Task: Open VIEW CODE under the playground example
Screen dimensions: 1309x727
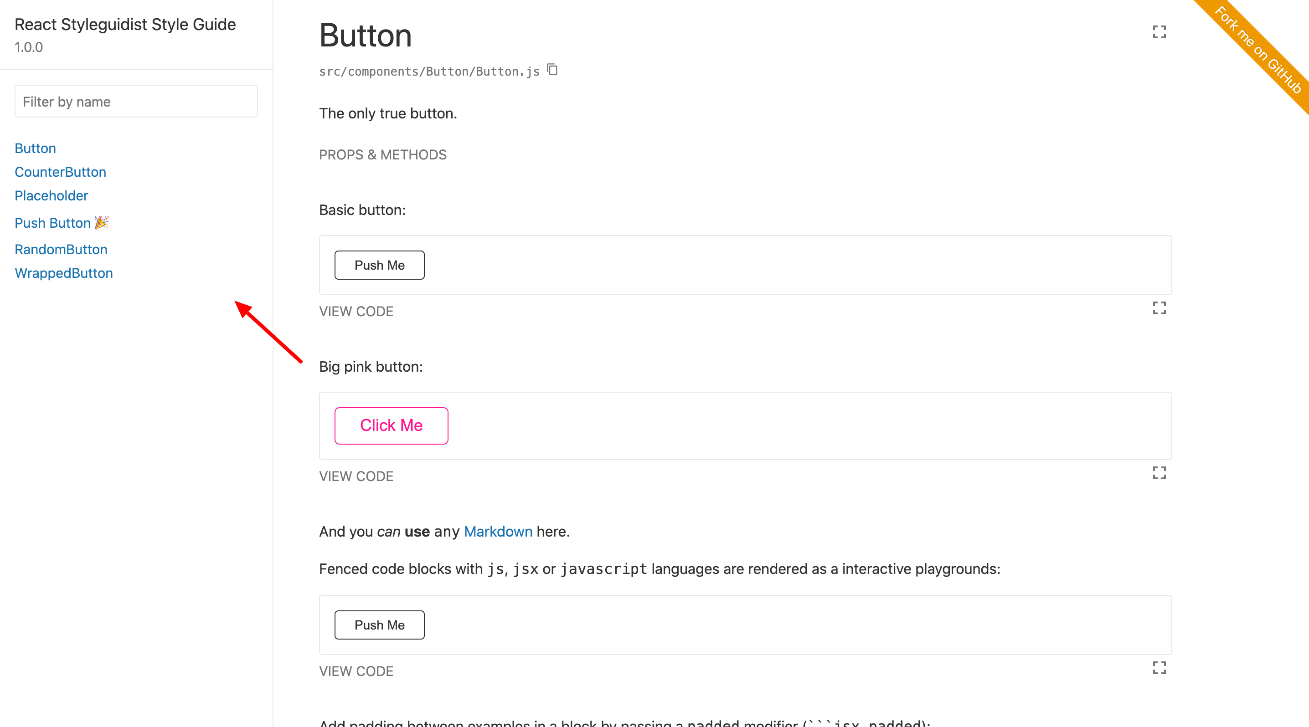Action: (x=356, y=671)
